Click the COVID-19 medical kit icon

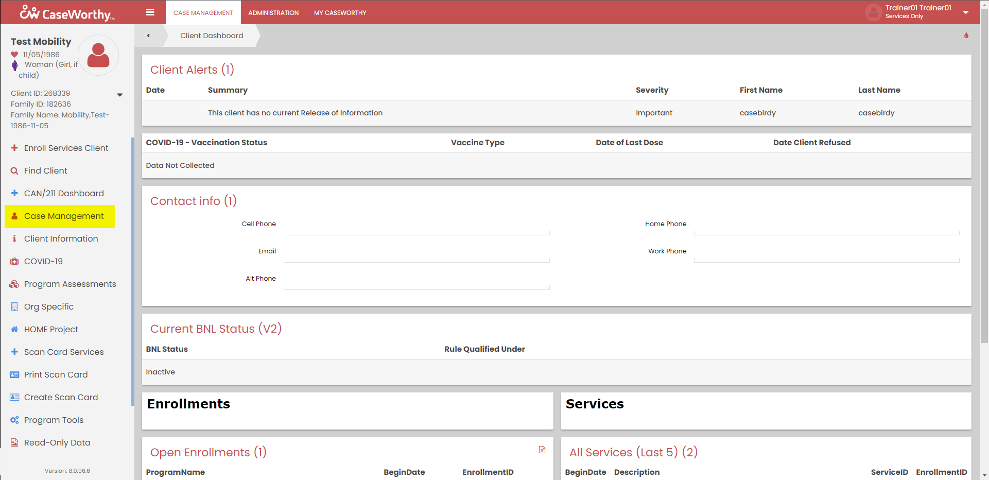pos(14,261)
